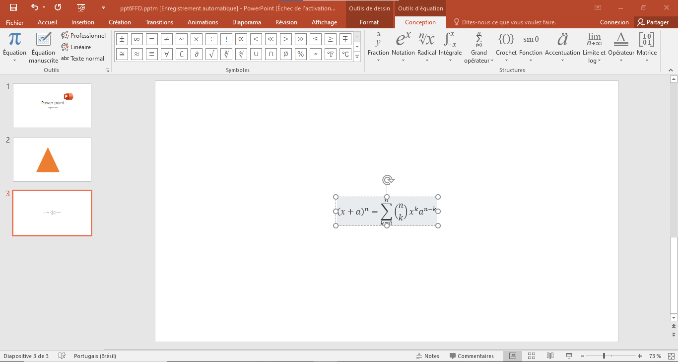Insert the multiplication sign symbol

point(197,39)
